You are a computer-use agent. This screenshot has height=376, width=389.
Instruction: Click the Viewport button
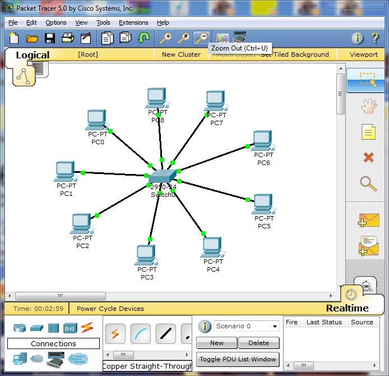[364, 54]
